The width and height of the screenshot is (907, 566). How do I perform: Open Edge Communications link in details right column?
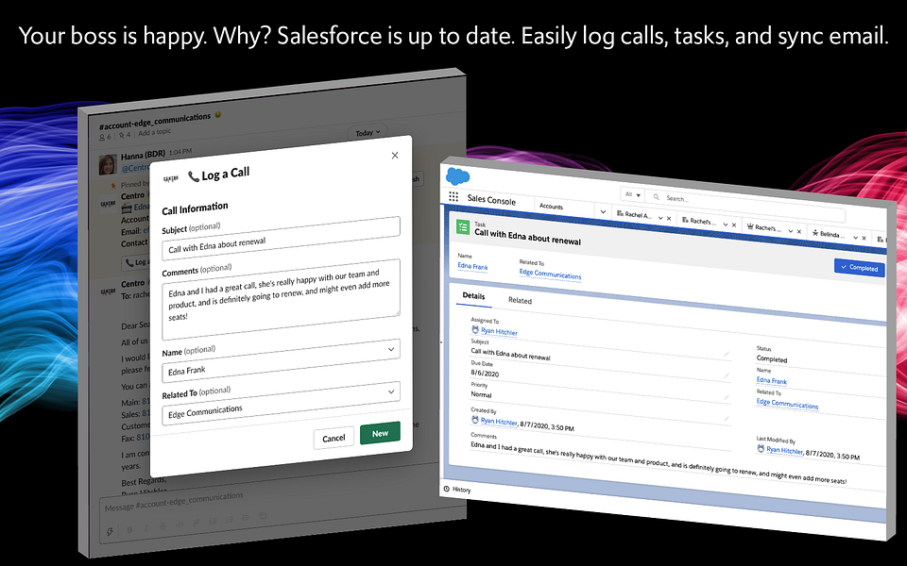click(x=787, y=404)
